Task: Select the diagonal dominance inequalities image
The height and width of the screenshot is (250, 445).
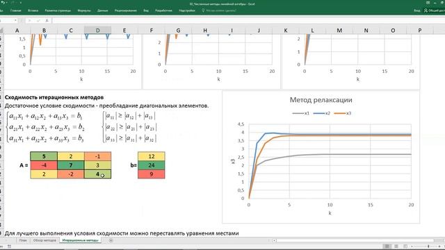Action: (129, 127)
